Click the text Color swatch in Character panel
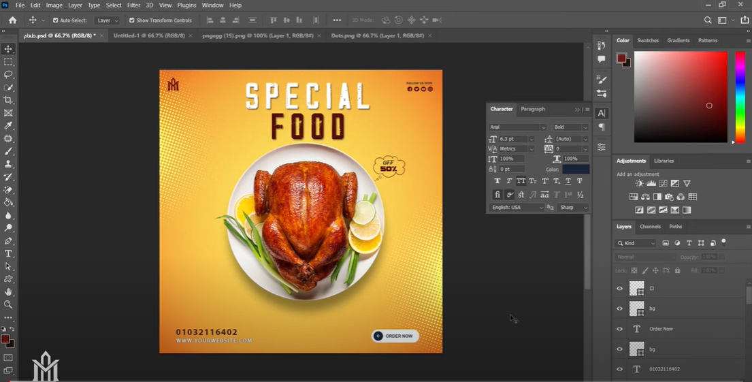Image resolution: width=752 pixels, height=382 pixels. [x=576, y=169]
